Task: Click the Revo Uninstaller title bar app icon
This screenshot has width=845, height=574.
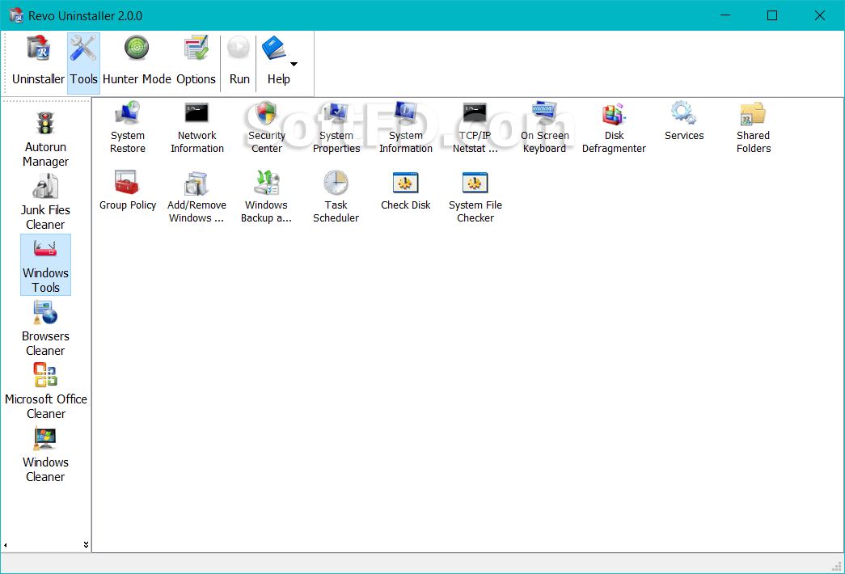Action: (x=17, y=15)
